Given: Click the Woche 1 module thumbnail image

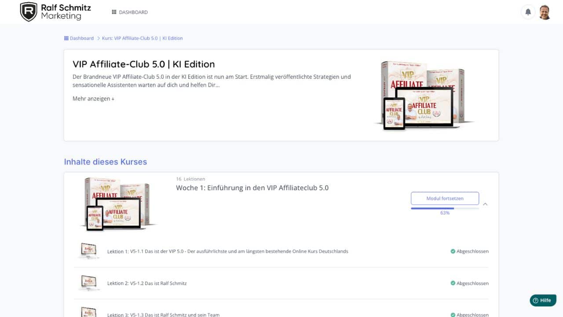Looking at the screenshot, I should 119,203.
